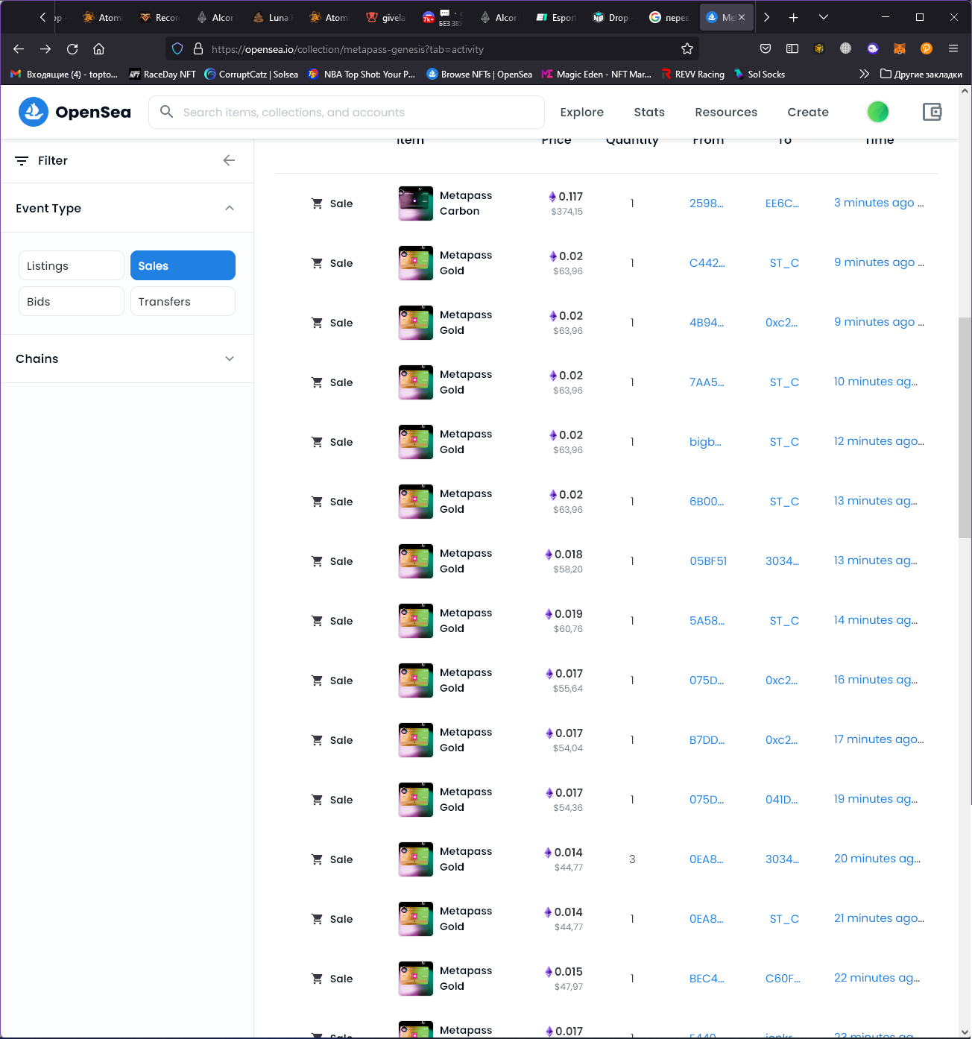This screenshot has width=972, height=1039.
Task: Open the Magic Eden bookmark
Action: (596, 74)
